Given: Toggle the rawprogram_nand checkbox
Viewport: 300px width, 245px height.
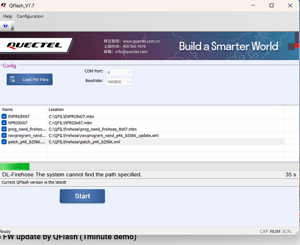Looking at the screenshot, I should 4,135.
